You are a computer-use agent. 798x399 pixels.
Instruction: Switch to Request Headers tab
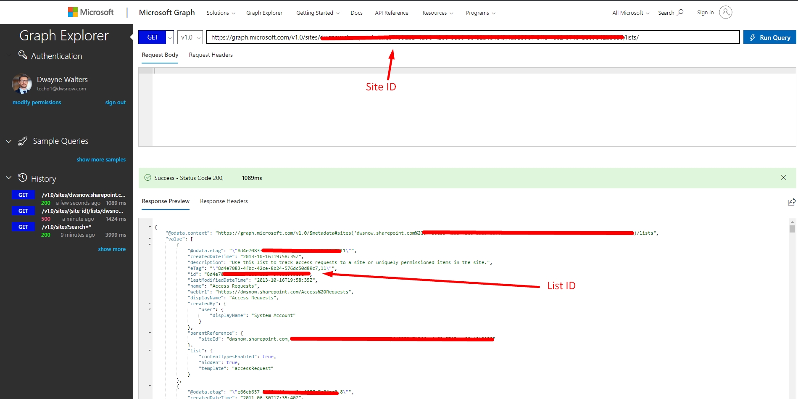tap(211, 55)
